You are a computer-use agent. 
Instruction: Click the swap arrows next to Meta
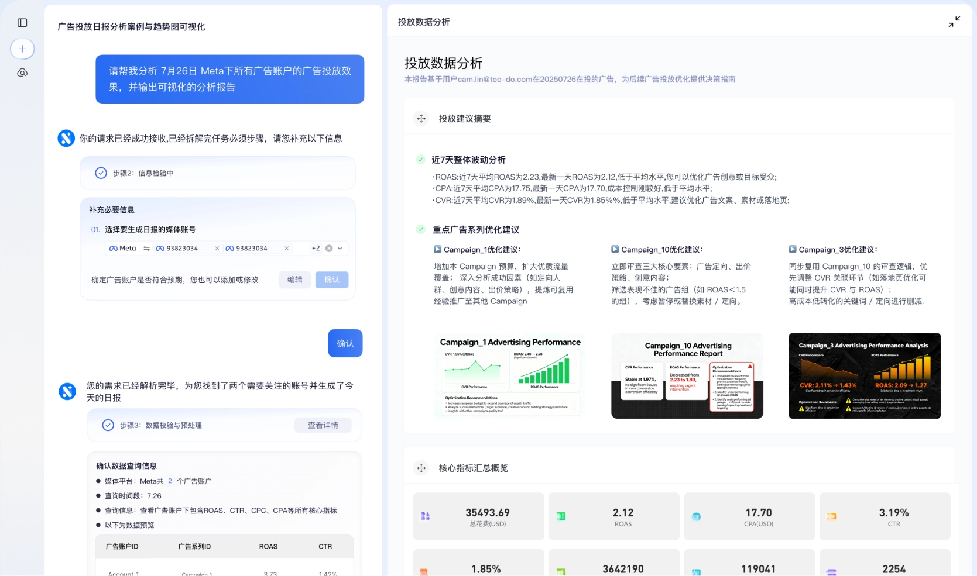coord(146,249)
